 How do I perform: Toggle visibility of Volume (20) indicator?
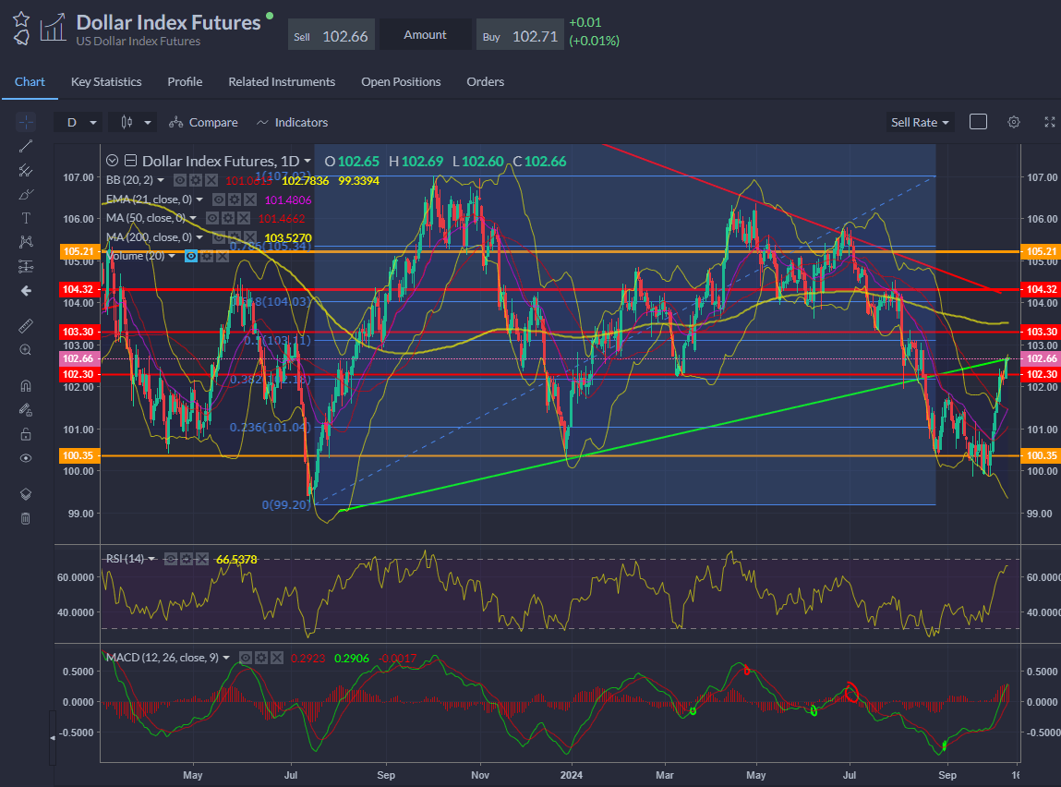click(x=191, y=256)
